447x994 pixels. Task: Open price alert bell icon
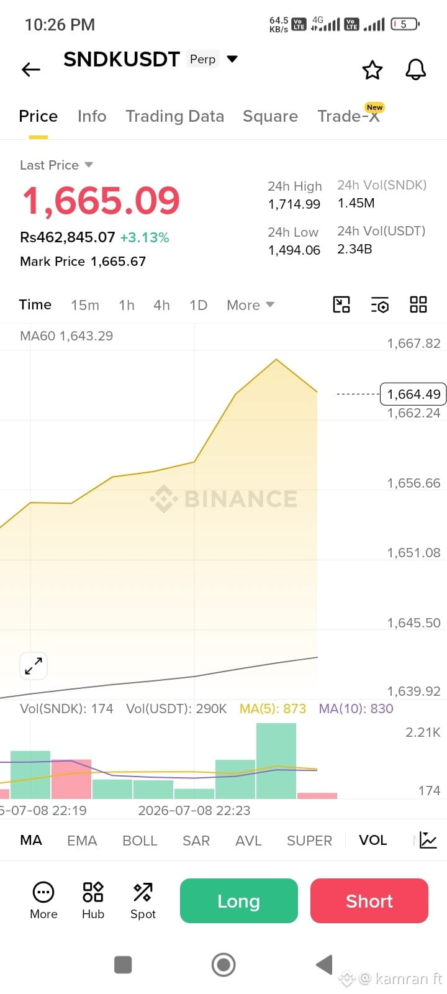416,70
